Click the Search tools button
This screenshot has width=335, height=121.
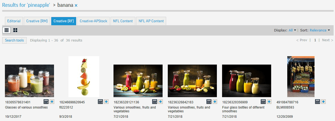point(14,40)
